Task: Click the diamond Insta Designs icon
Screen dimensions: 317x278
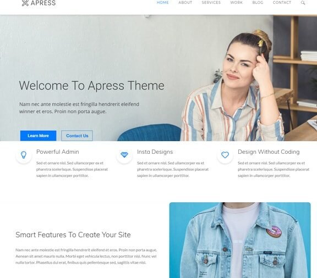Action: tap(124, 155)
